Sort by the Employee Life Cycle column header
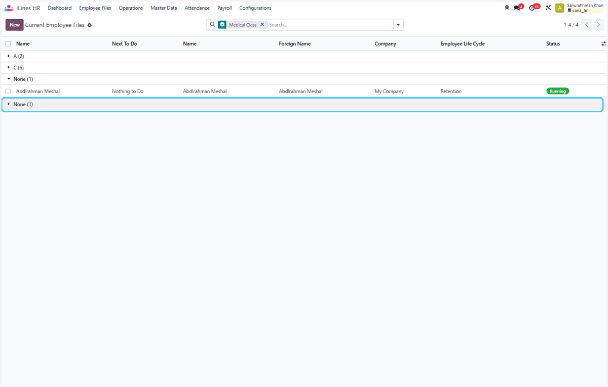608x387 pixels. click(463, 44)
